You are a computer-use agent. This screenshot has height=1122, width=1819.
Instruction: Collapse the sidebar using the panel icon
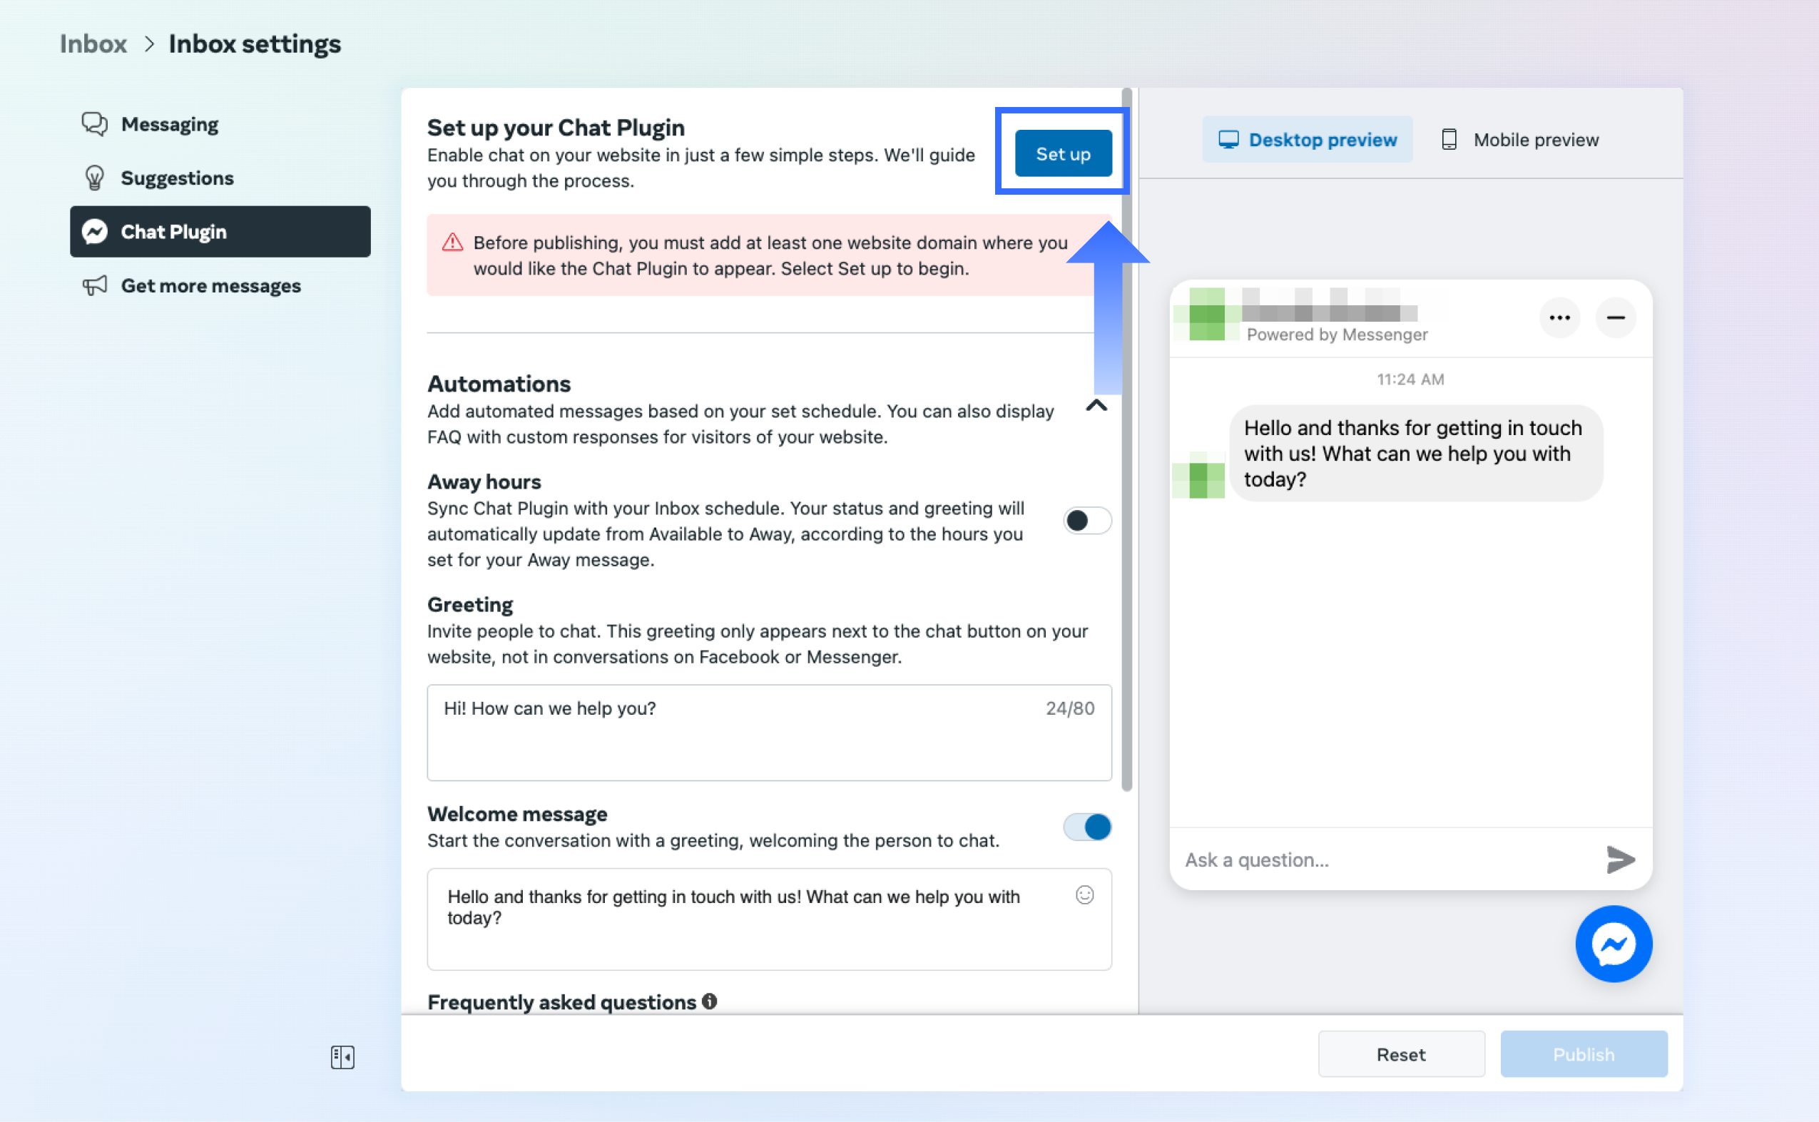(x=342, y=1056)
